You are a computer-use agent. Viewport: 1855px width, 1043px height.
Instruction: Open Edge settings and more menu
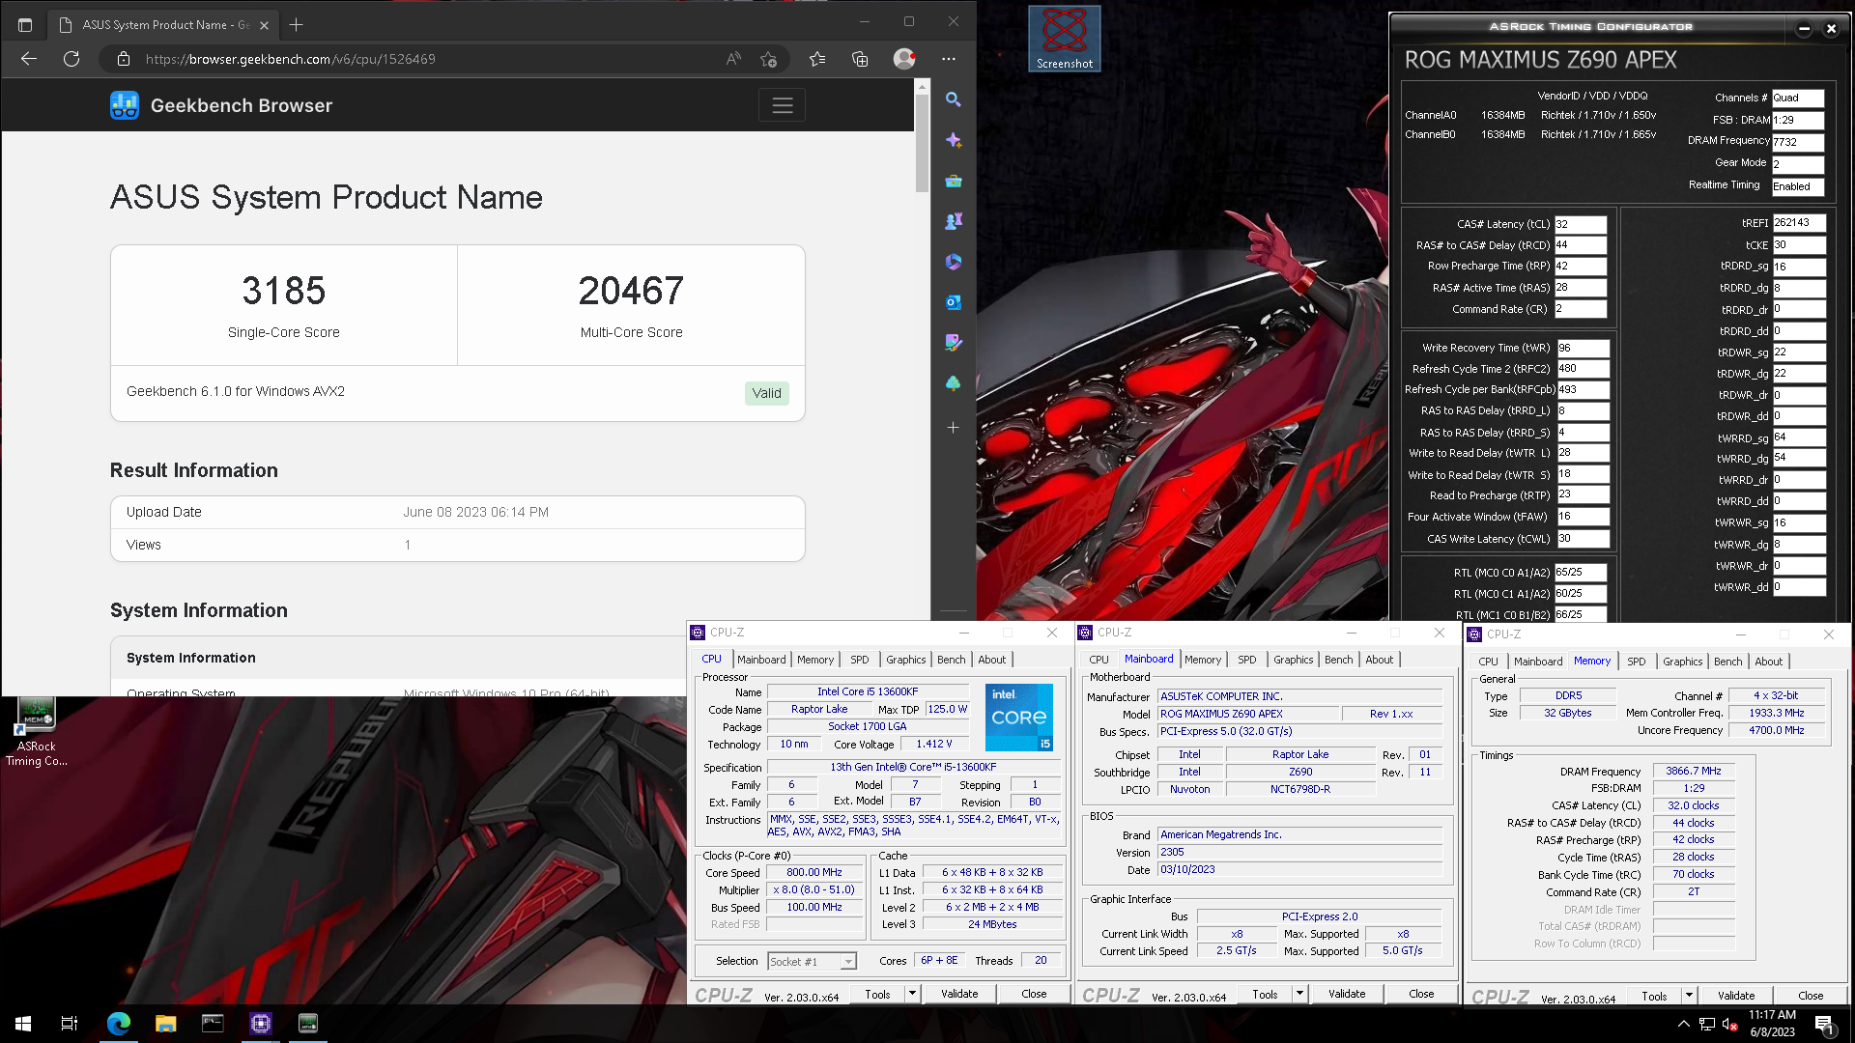point(949,59)
